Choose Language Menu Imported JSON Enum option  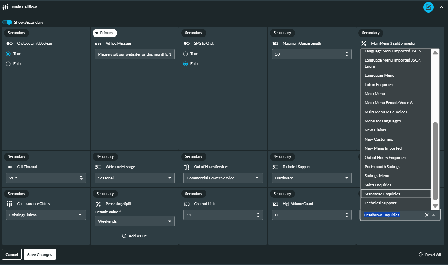pyautogui.click(x=396, y=63)
